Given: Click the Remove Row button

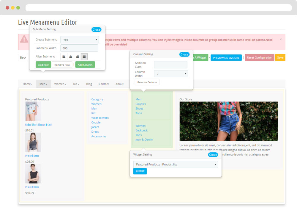Looking at the screenshot, I should tap(62, 65).
